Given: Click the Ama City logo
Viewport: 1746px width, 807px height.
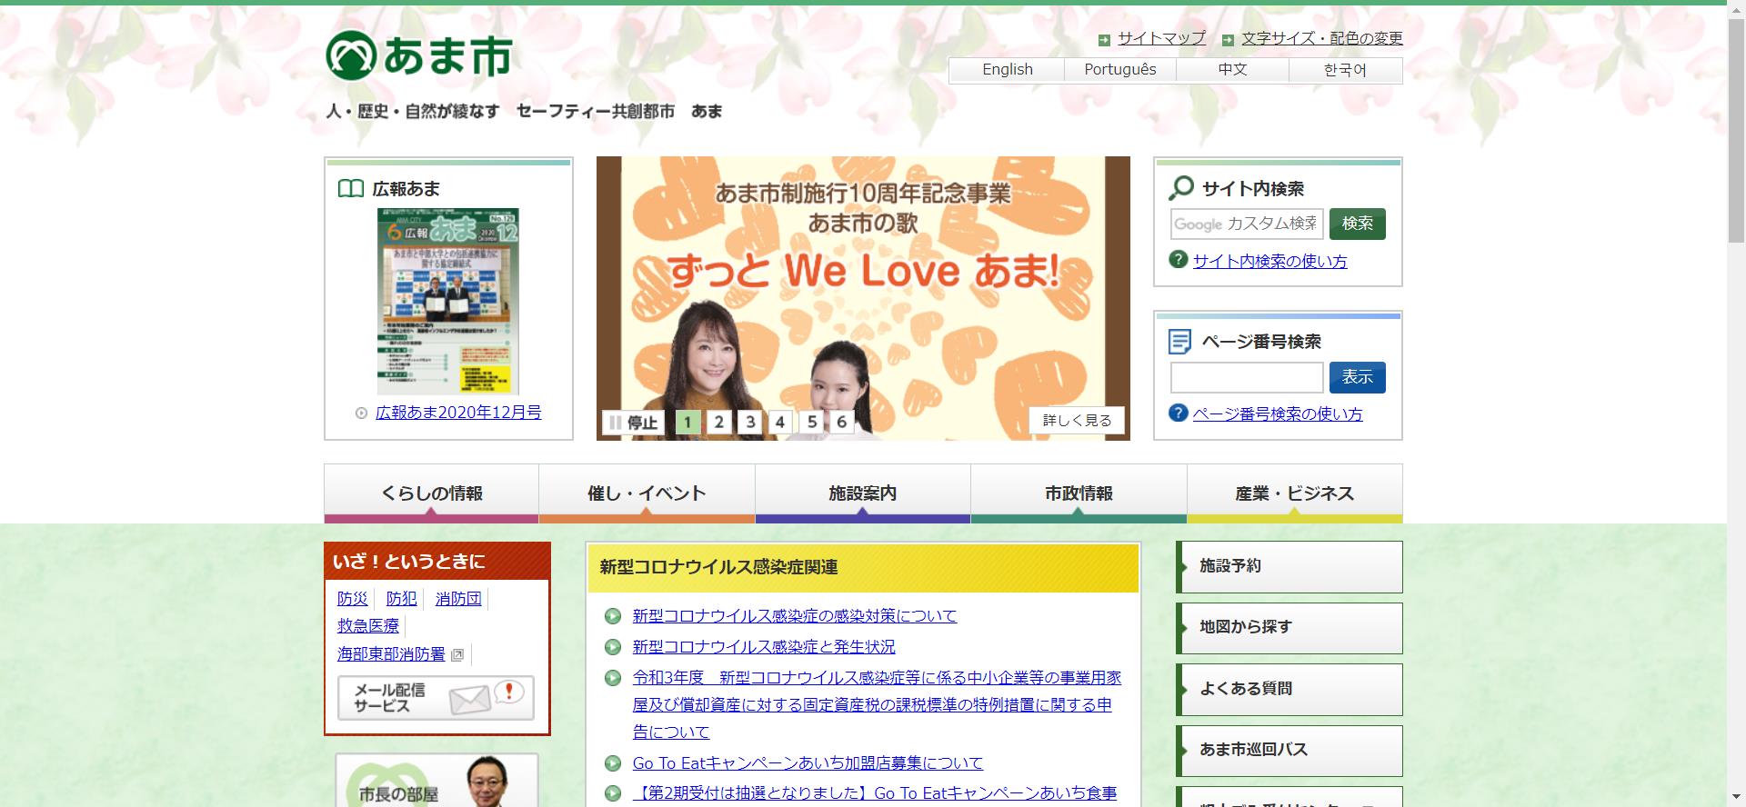Looking at the screenshot, I should click(418, 56).
